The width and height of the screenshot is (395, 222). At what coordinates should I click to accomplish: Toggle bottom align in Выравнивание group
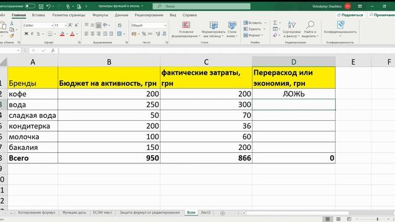point(99,25)
